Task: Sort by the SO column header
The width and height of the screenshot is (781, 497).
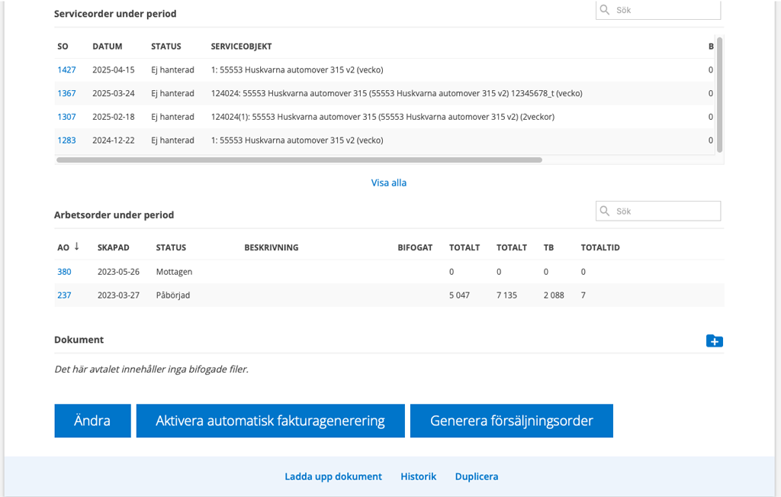Action: coord(63,47)
